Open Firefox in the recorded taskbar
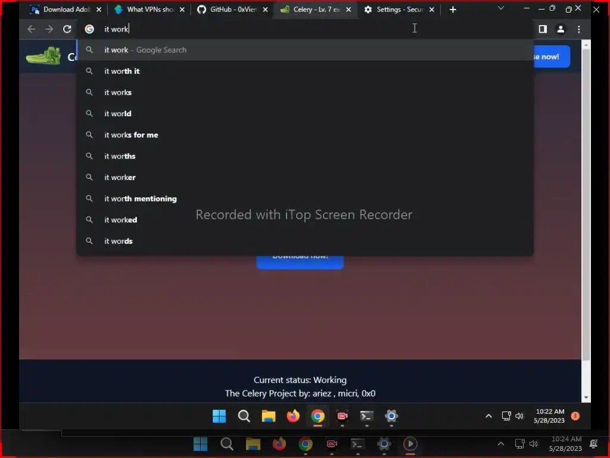This screenshot has height=458, width=610. tap(293, 416)
